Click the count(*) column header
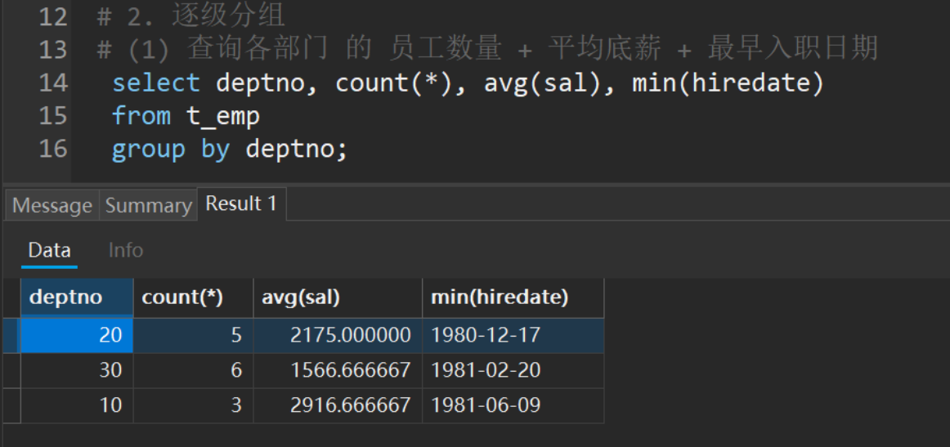This screenshot has height=447, width=950. 193,297
